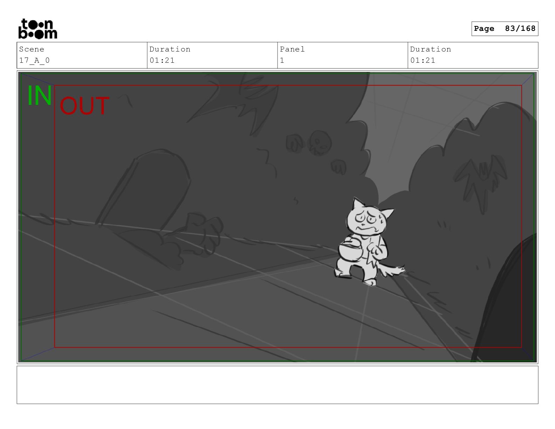
Task: Click the Page 83/168 indicator
Action: click(505, 29)
